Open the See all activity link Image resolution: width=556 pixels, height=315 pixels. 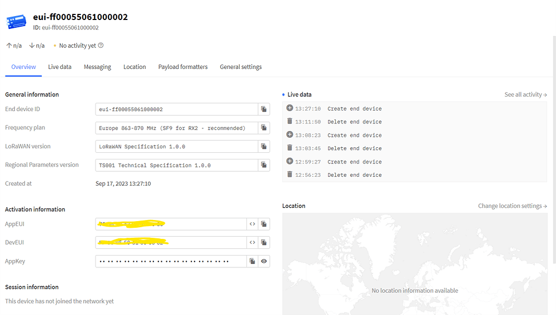pos(525,94)
